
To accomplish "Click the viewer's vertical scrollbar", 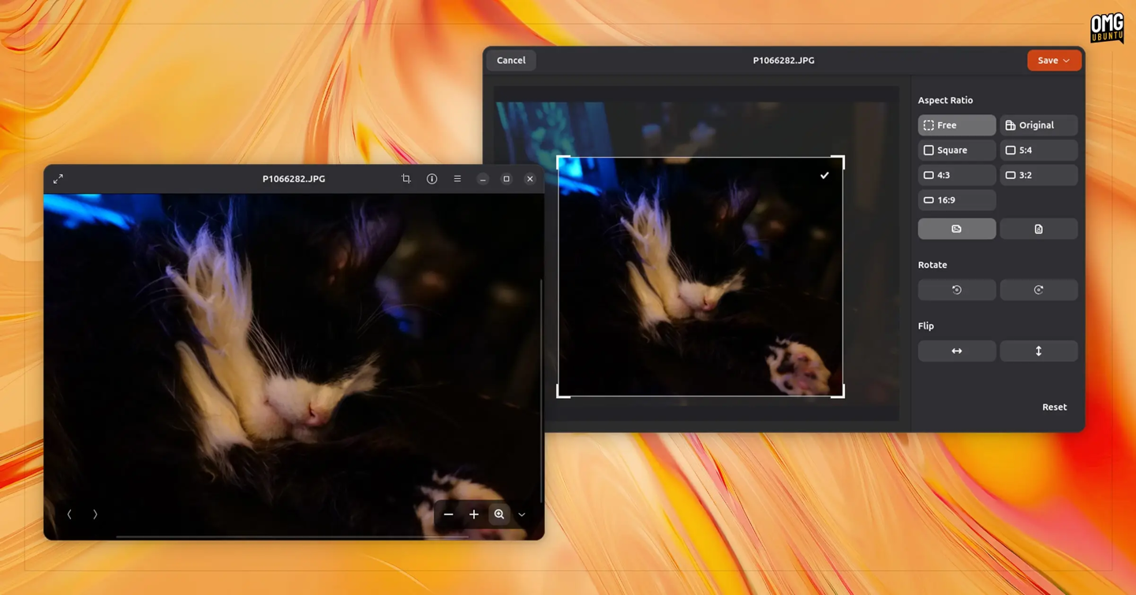I will (x=541, y=391).
